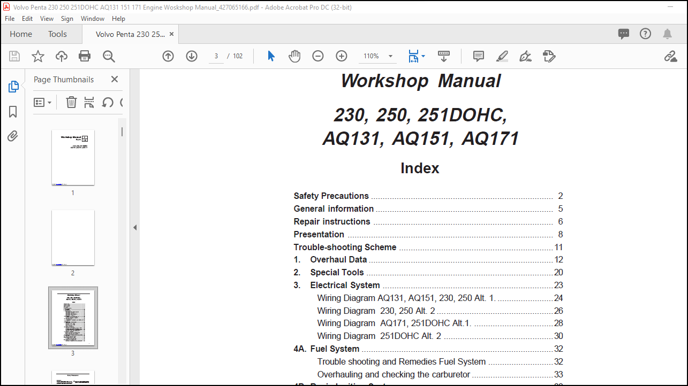
Task: Click the Safety Precautions index entry
Action: (x=428, y=196)
